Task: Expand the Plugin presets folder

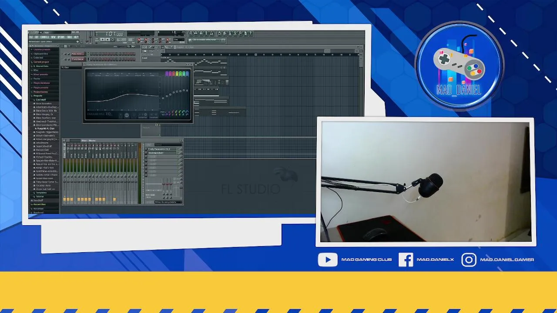Action: 40,87
